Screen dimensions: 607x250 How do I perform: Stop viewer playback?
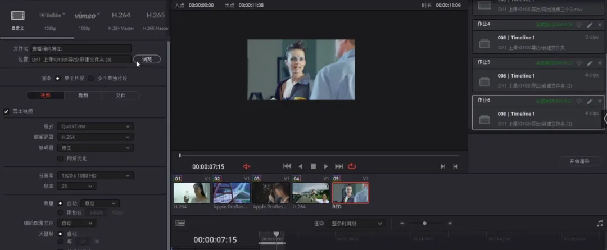coord(313,166)
